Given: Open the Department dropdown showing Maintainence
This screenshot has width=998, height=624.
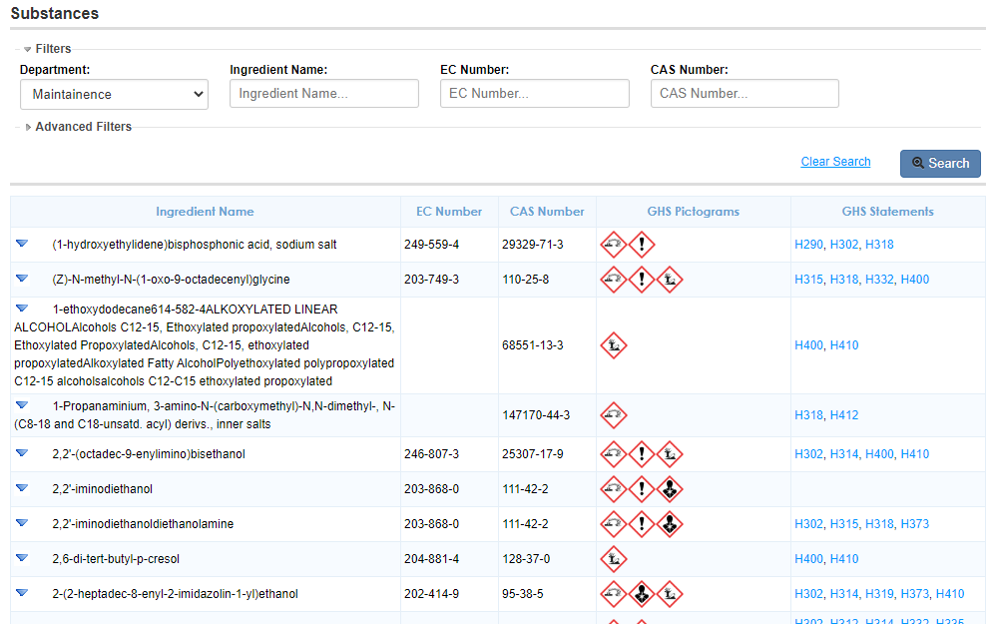Looking at the screenshot, I should (114, 94).
